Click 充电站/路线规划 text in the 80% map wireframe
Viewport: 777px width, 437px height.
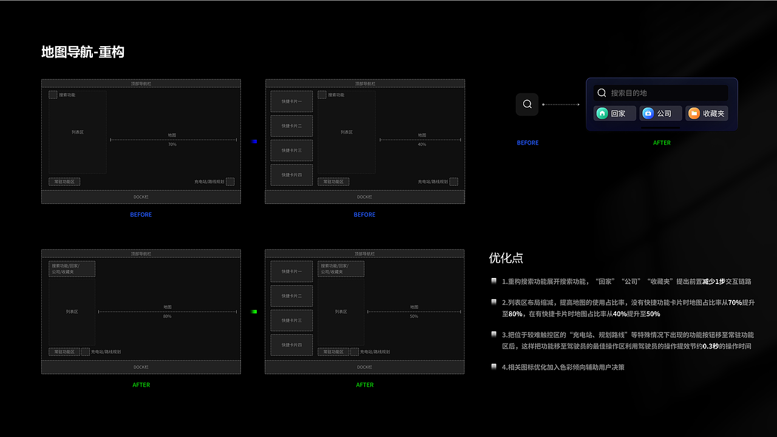(x=106, y=351)
